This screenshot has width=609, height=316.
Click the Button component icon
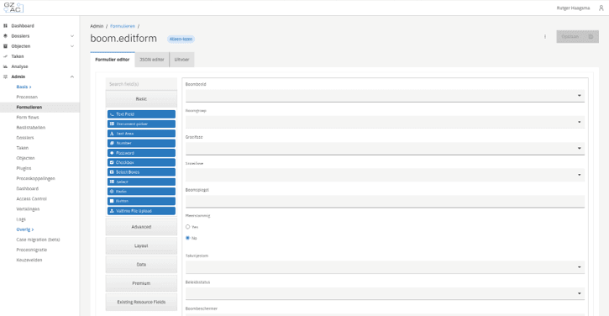click(x=112, y=201)
